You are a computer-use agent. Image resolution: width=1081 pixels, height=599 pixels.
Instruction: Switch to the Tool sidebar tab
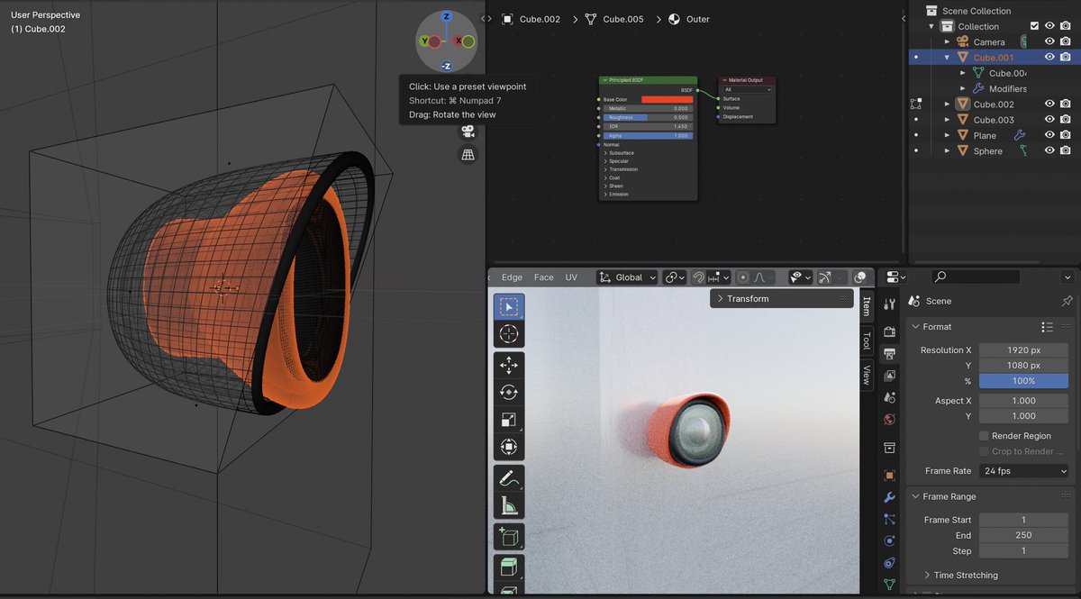pos(867,340)
